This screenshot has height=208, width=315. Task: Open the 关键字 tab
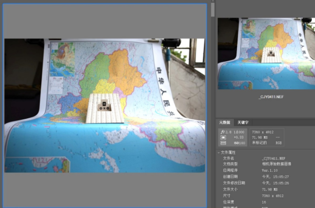coord(243,123)
